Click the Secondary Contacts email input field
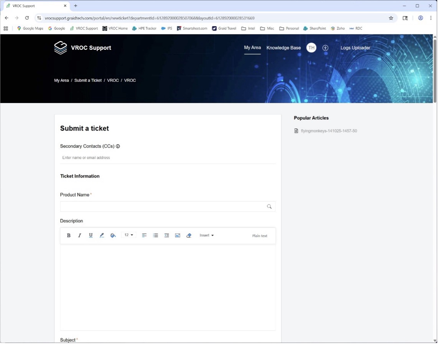The height and width of the screenshot is (344, 438). point(168,158)
